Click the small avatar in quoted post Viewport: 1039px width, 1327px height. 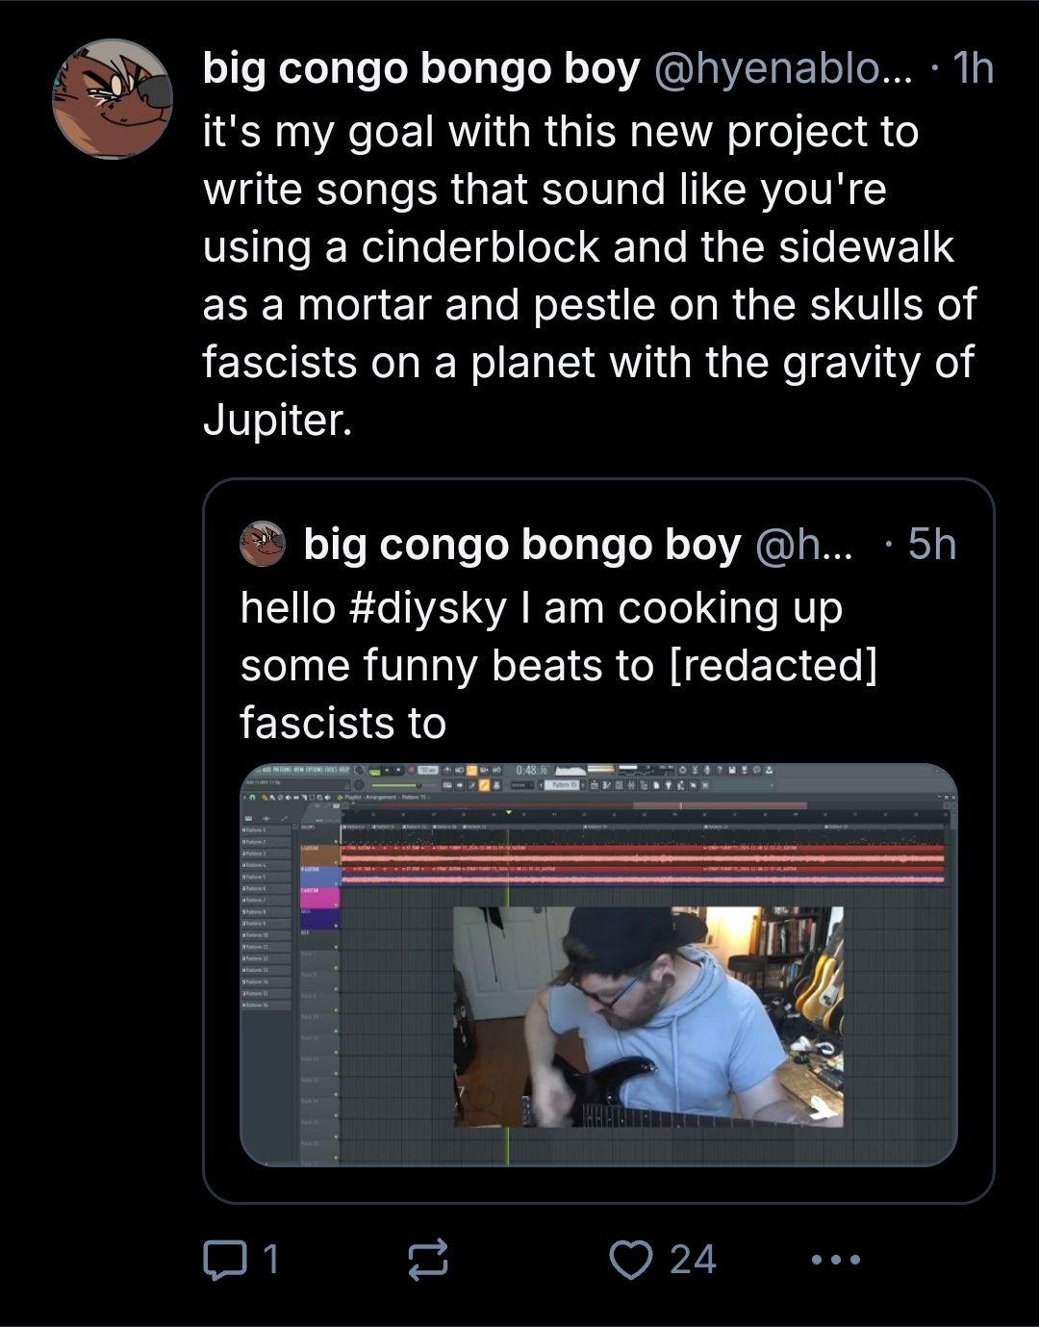tap(263, 545)
